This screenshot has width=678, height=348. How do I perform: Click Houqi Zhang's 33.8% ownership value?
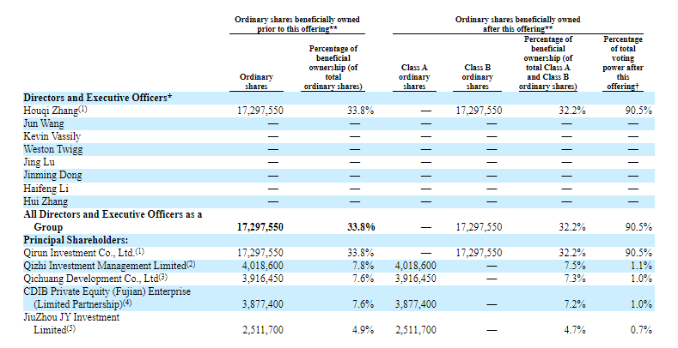click(361, 111)
